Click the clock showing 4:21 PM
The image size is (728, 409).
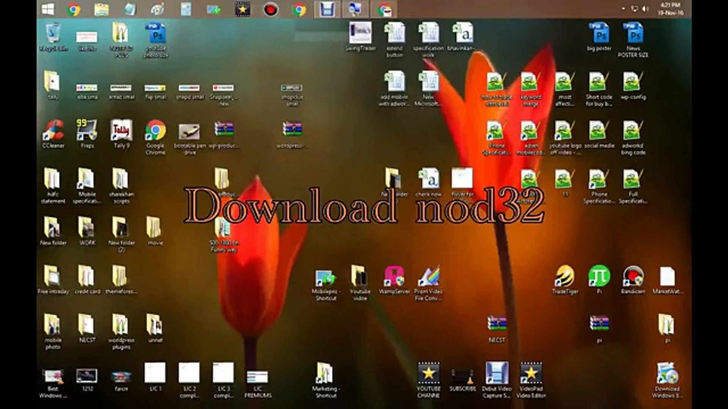[x=670, y=9]
